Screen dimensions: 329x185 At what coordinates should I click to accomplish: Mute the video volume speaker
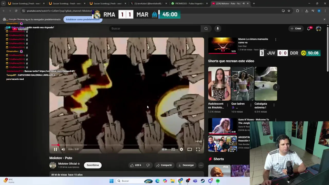[x=63, y=149]
